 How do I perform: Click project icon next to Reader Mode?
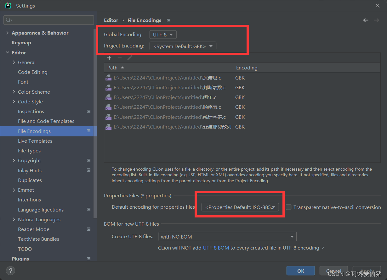tap(88, 229)
